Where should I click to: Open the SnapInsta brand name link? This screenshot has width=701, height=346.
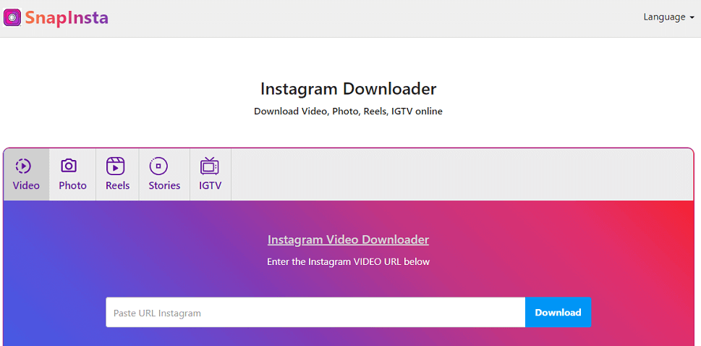66,17
